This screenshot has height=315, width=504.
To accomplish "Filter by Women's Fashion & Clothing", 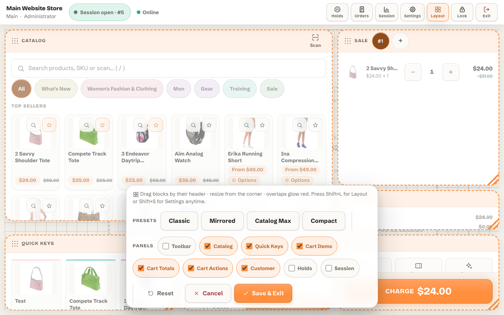I will (x=122, y=89).
